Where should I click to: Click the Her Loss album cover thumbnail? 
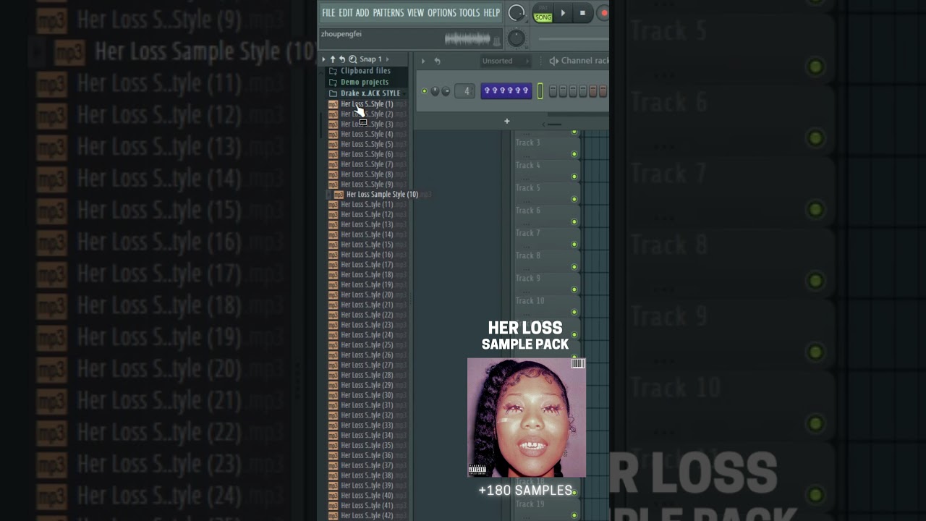pos(527,418)
